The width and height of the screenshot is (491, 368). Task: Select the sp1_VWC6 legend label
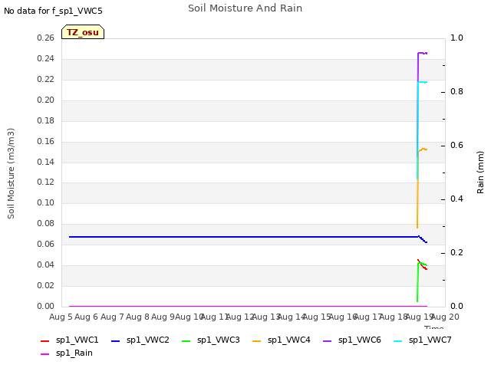360,340
